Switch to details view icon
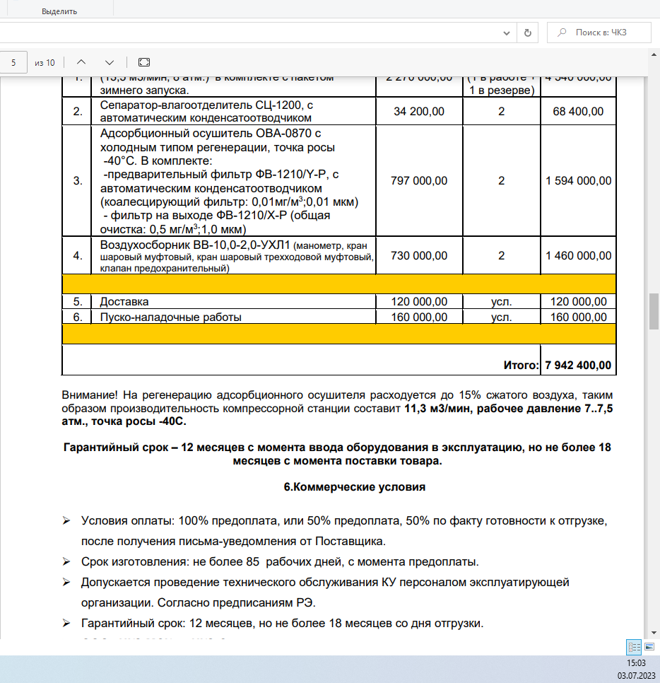This screenshot has height=683, width=660. point(634,647)
